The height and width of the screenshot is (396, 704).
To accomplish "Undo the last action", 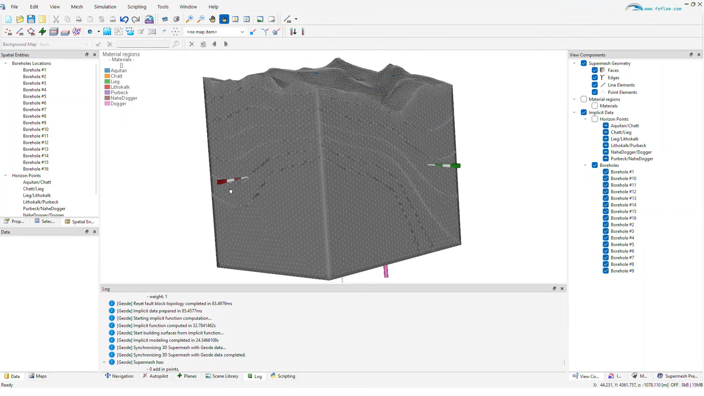I will 124,19.
